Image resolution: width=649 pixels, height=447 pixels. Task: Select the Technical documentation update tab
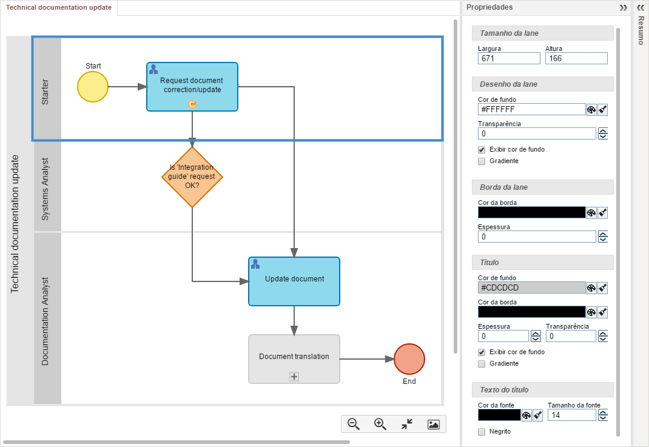(x=59, y=7)
